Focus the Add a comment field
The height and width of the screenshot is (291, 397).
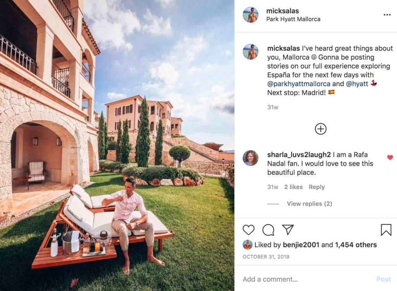coord(306,279)
